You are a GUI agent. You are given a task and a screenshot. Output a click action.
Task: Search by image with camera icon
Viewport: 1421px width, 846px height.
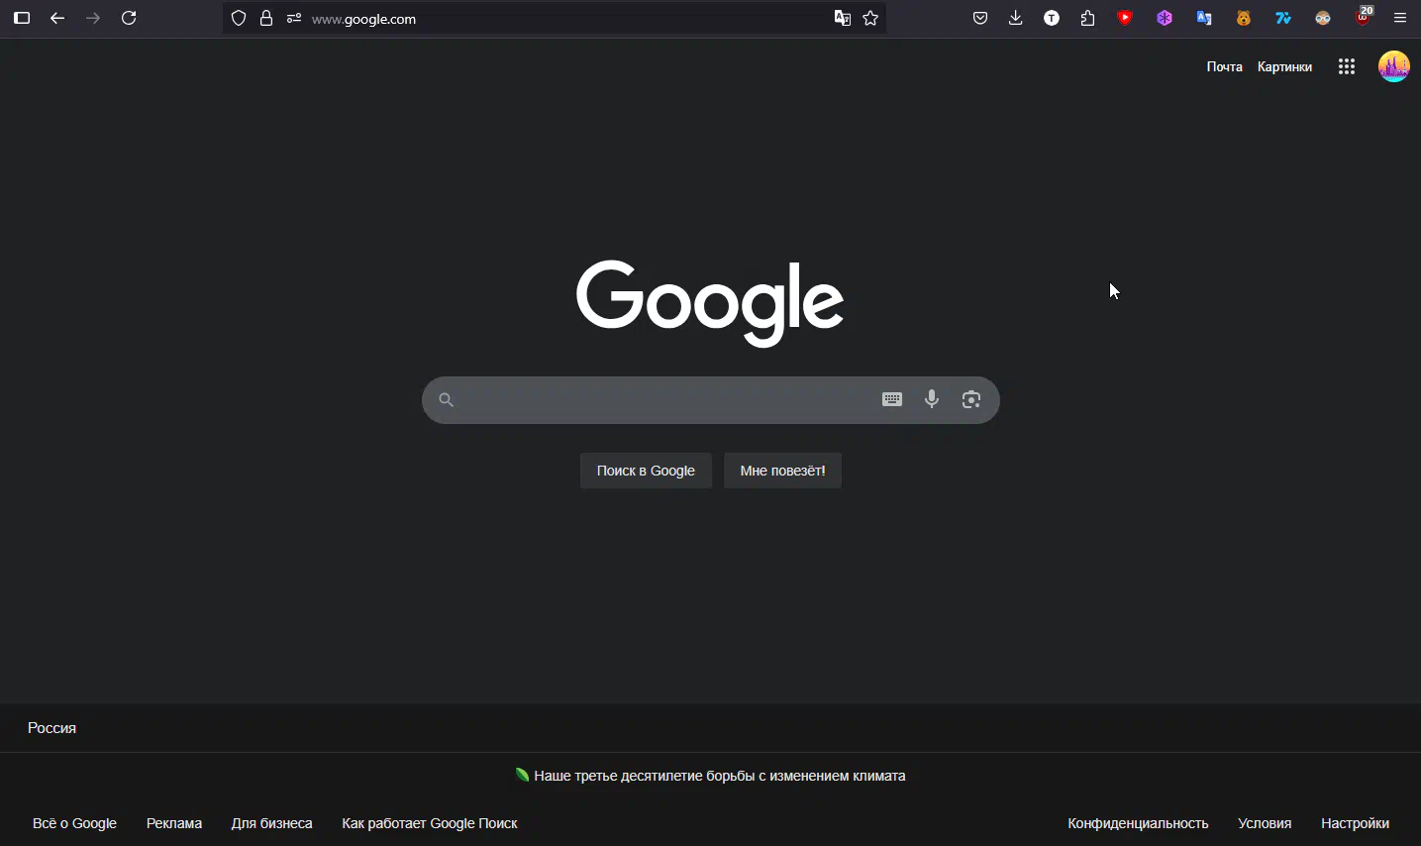click(971, 399)
